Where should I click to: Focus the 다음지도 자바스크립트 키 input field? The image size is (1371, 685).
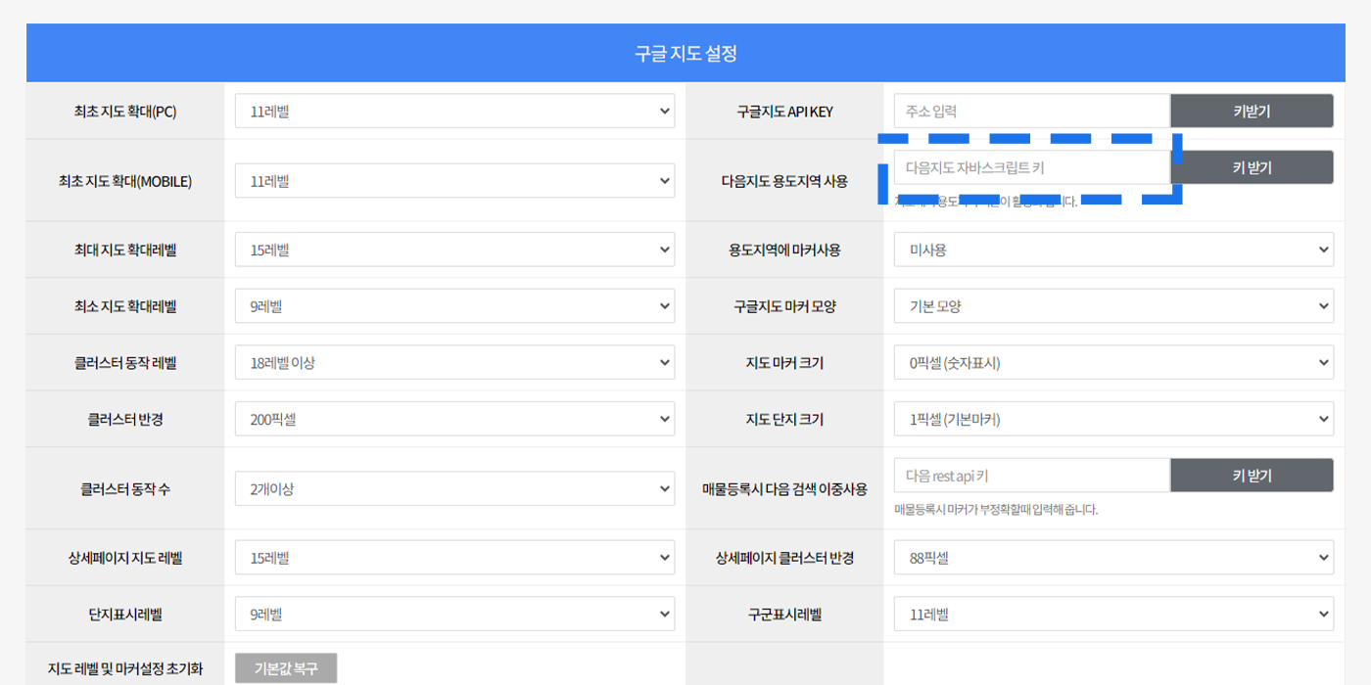(1031, 168)
